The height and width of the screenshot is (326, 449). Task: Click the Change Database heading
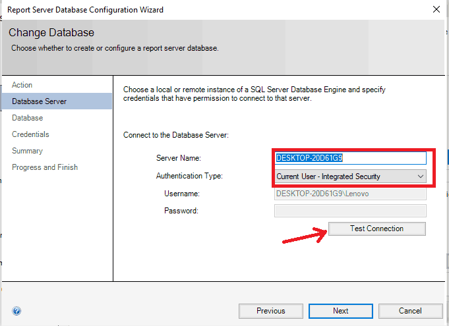point(51,33)
